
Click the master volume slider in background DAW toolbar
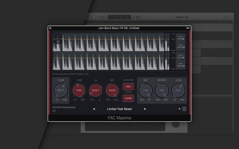pos(182,17)
